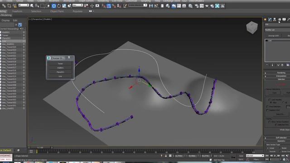The width and height of the screenshot is (290, 163).
Task: Toggle Show End Result icon
Action: pyautogui.click(x=272, y=65)
